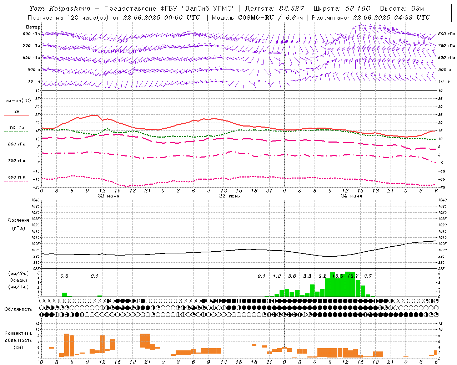Click the 2.7 precipitation total
457x365 pixels.
[368, 276]
